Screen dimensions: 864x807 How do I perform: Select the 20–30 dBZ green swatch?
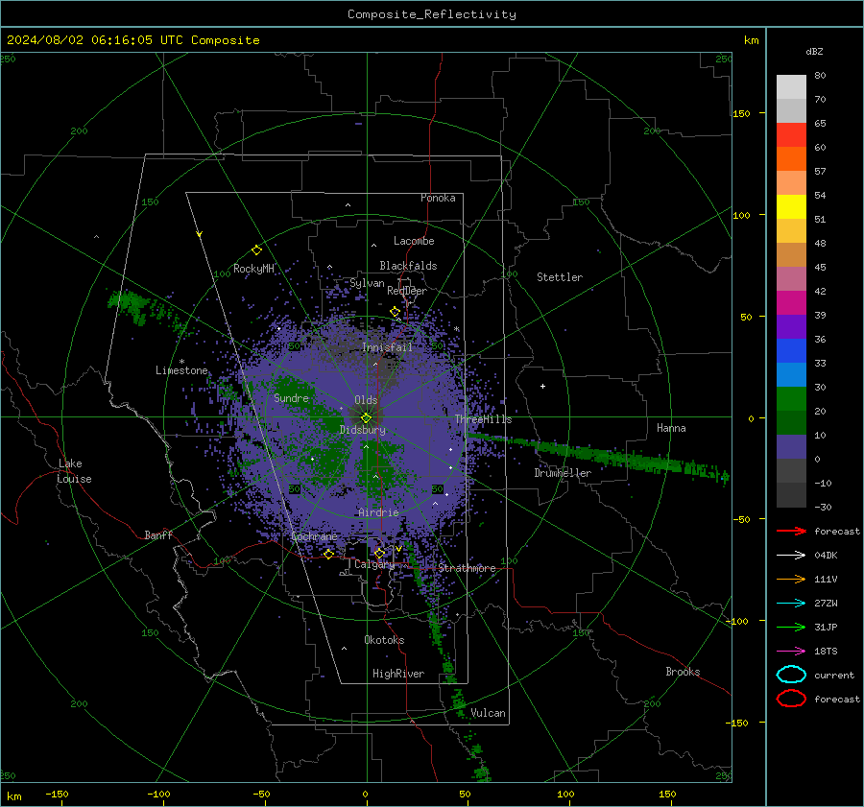tap(791, 399)
